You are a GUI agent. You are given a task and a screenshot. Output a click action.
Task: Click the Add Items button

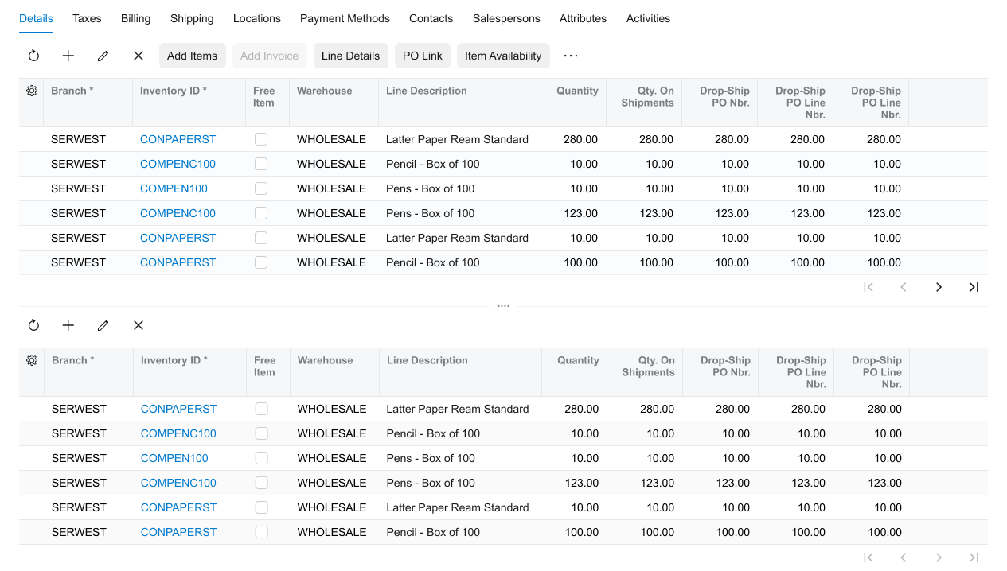[193, 56]
